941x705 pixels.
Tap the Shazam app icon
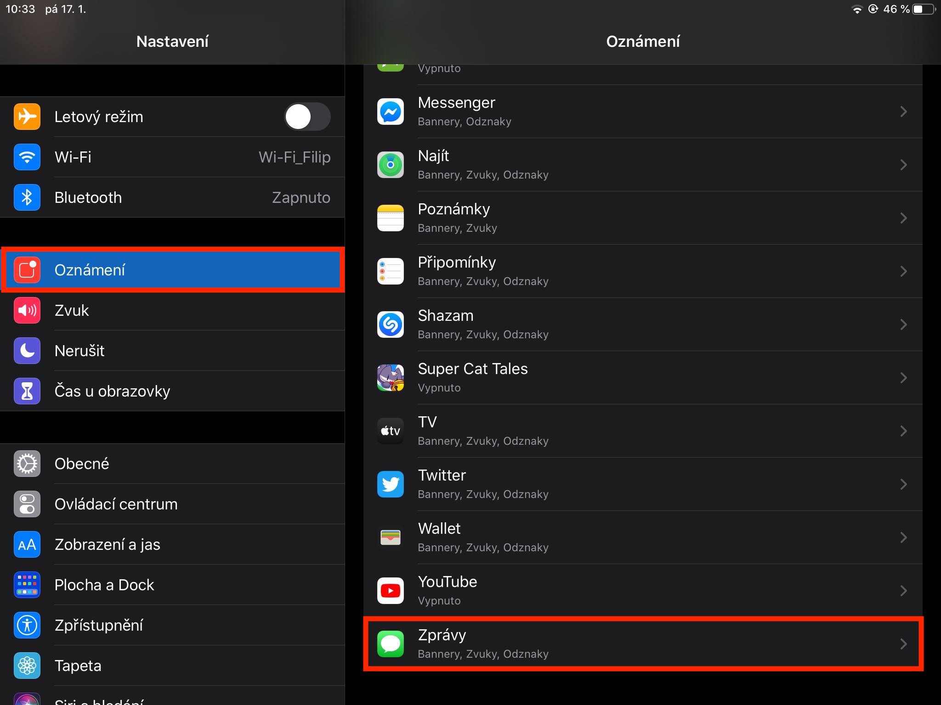click(x=390, y=325)
